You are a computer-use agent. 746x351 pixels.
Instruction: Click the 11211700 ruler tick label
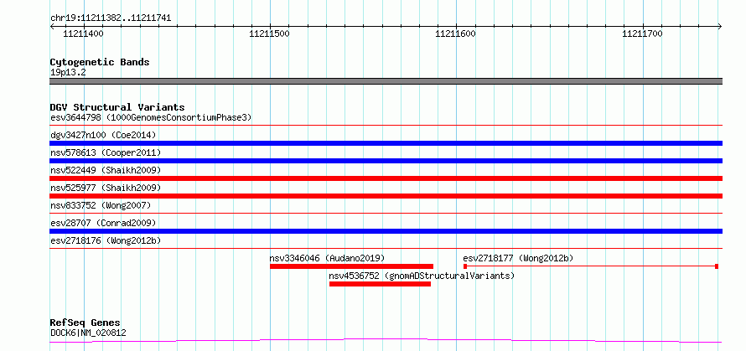(642, 34)
